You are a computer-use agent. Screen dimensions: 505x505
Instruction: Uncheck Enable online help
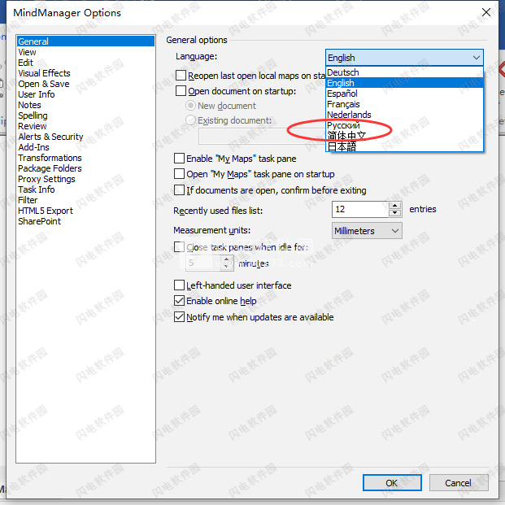(x=179, y=301)
